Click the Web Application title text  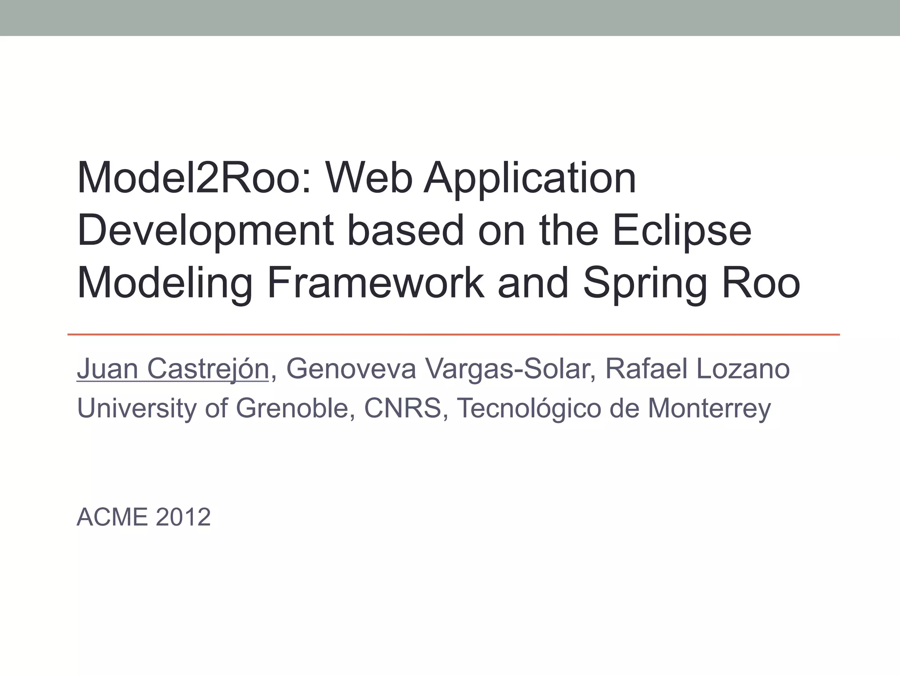point(480,178)
